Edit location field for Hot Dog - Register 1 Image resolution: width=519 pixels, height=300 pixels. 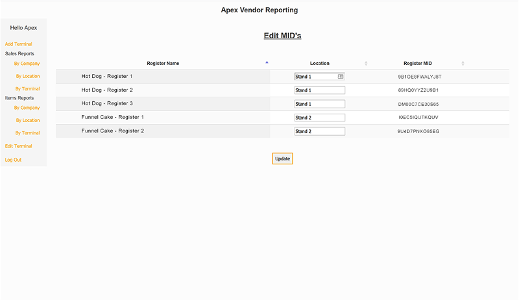(320, 77)
